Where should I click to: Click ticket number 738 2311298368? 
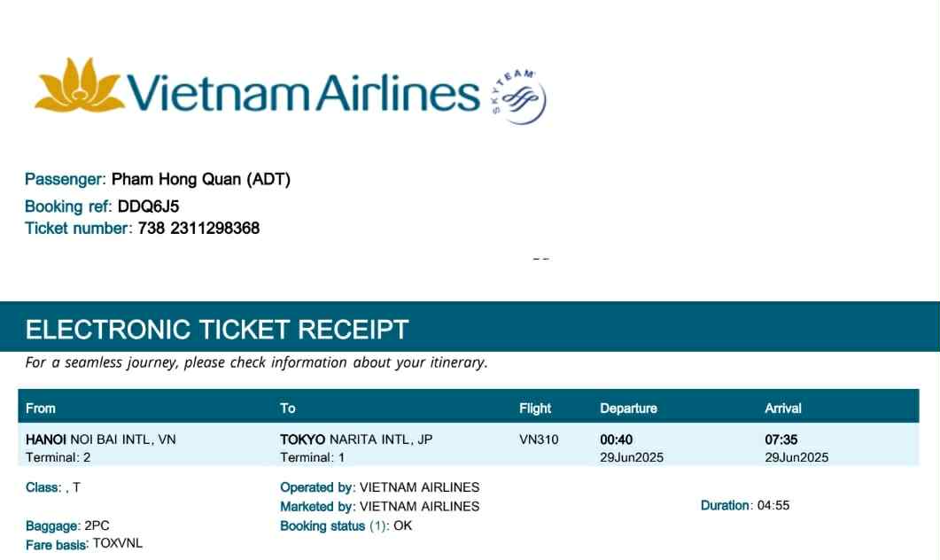tap(198, 229)
